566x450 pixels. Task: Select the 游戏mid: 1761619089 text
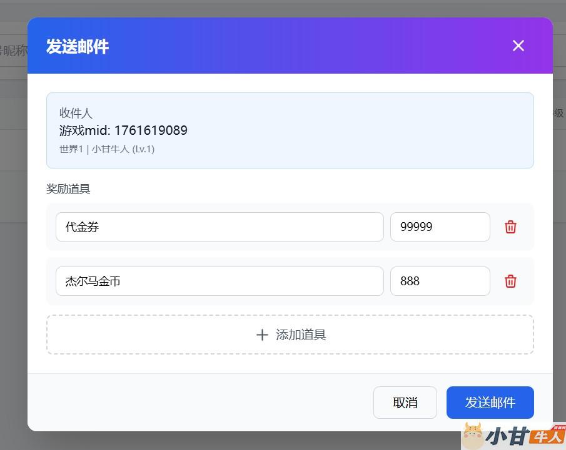[x=123, y=130]
